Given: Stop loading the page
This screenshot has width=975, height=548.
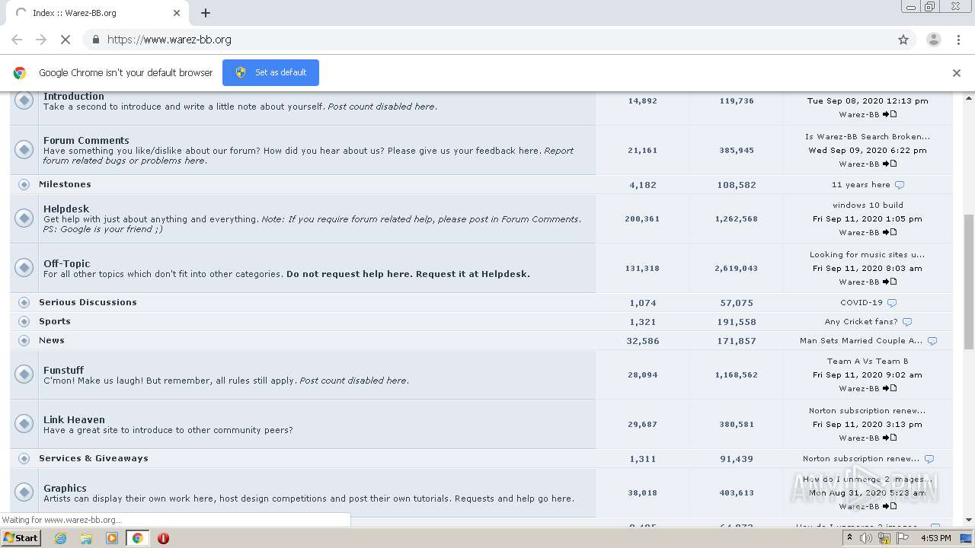Looking at the screenshot, I should 66,40.
